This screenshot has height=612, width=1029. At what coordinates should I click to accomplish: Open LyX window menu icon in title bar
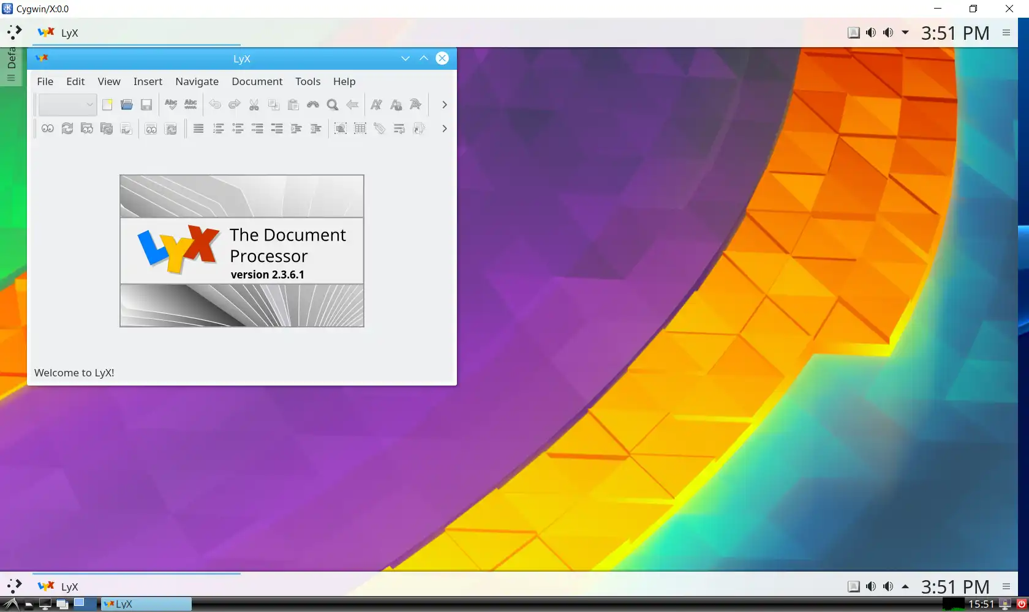pos(42,58)
